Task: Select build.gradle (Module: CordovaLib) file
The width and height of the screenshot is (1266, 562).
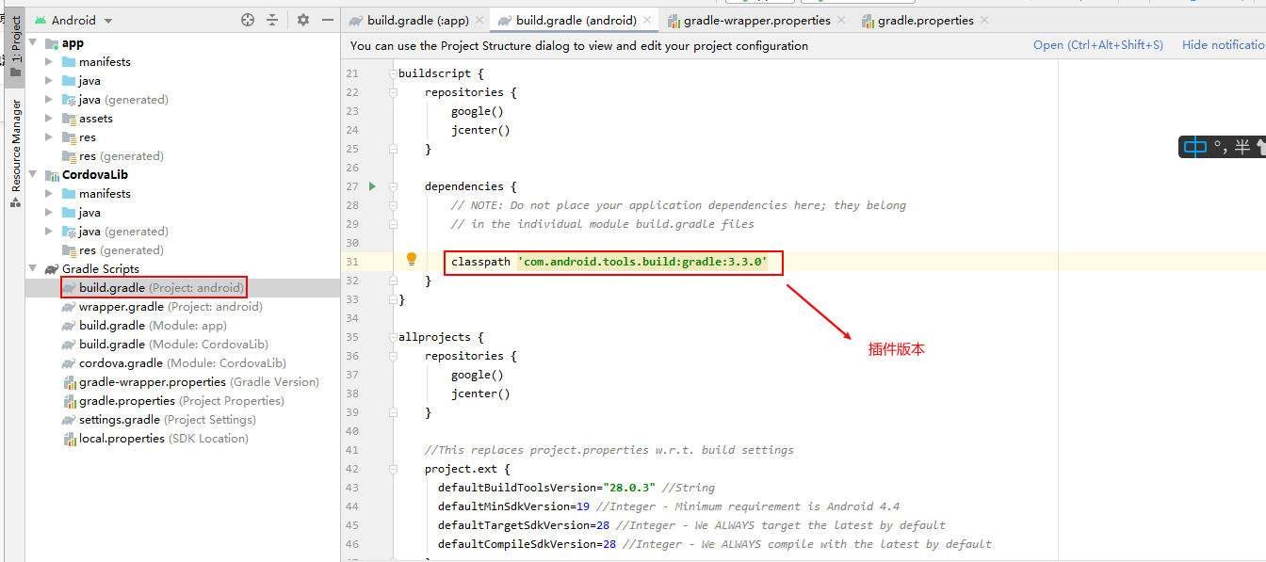Action: coord(165,345)
